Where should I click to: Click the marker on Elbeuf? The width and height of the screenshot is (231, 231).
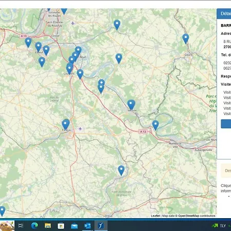[x=38, y=47]
